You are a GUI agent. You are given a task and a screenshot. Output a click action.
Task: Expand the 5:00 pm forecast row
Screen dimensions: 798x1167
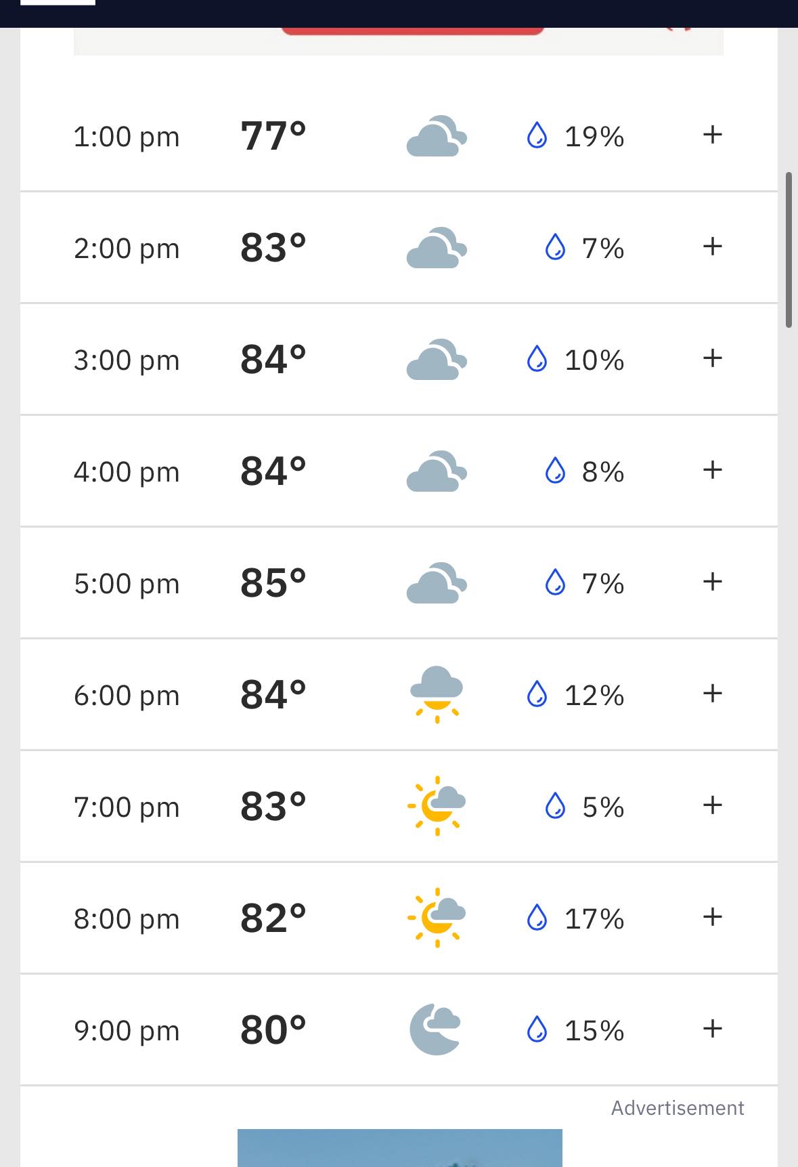pyautogui.click(x=712, y=582)
